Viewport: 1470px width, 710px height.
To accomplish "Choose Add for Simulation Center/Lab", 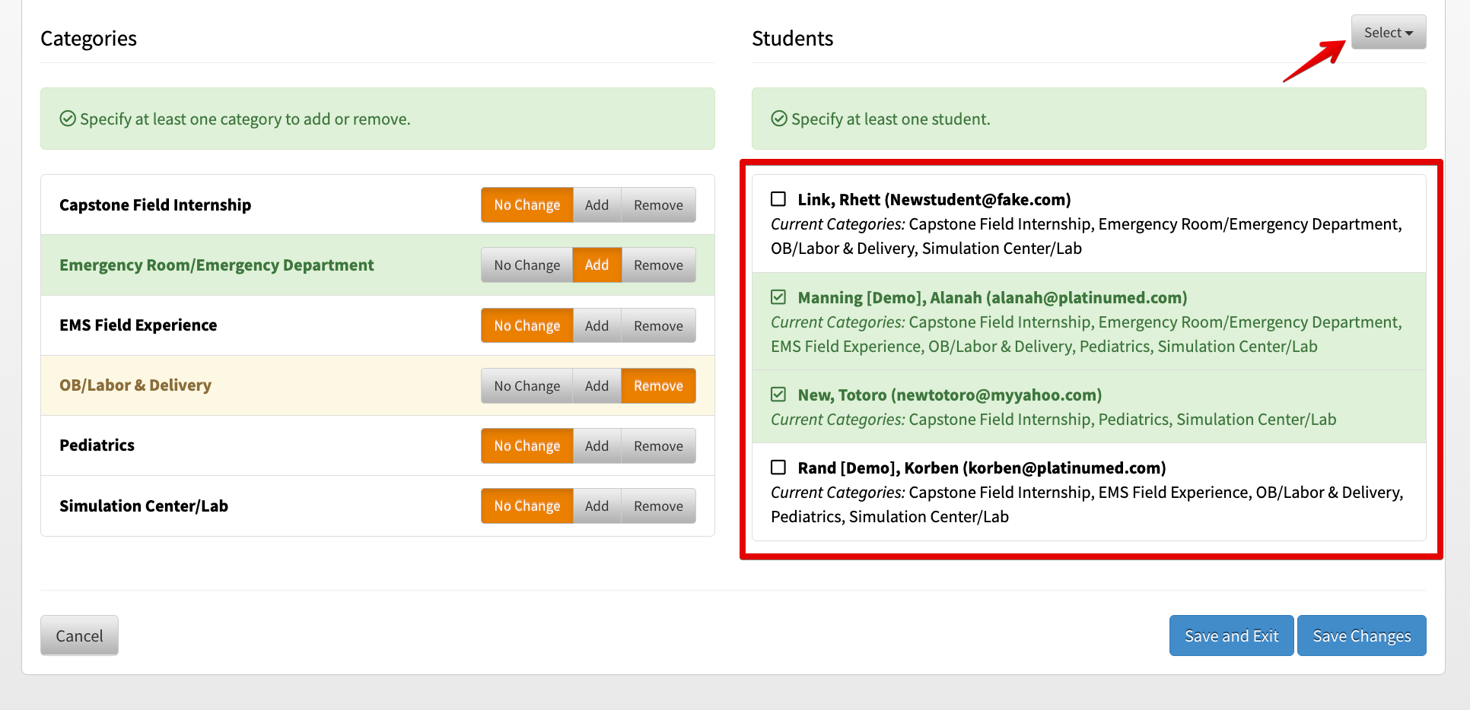I will click(597, 506).
